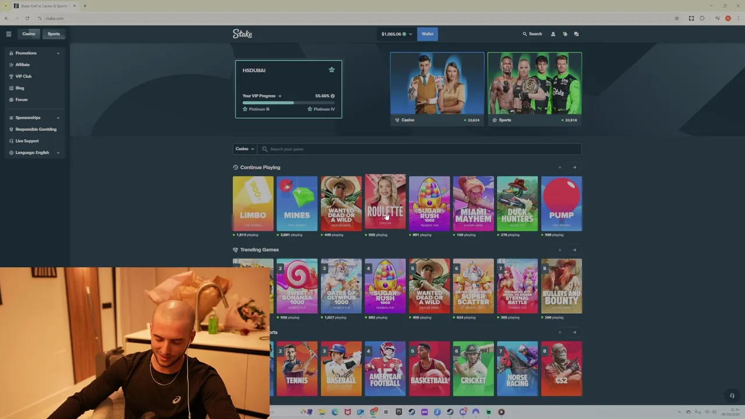Open Casino filter dropdown in search
This screenshot has height=419, width=745.
point(245,149)
